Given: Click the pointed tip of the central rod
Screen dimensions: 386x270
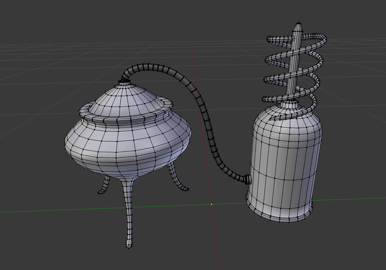Looking at the screenshot, I should pyautogui.click(x=298, y=26).
